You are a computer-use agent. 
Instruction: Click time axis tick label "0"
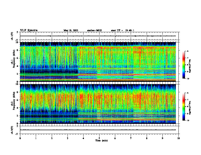(20, 138)
